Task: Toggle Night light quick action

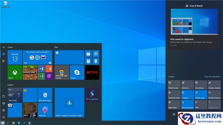Action: [174, 105]
